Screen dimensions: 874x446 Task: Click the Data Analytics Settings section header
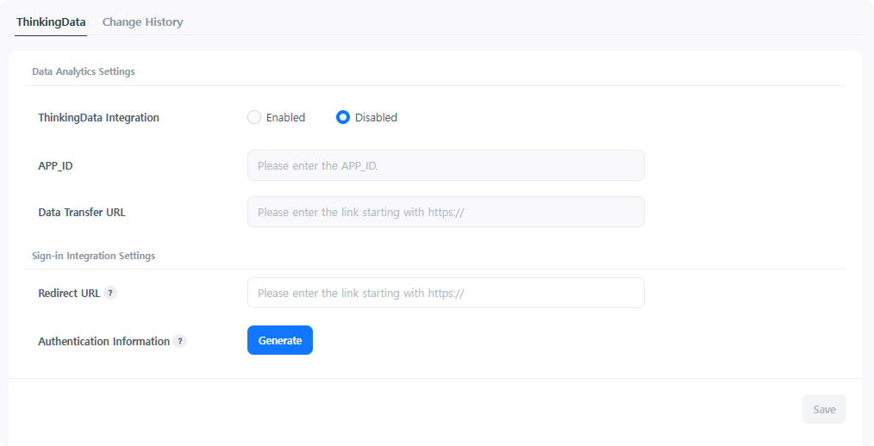coord(83,71)
